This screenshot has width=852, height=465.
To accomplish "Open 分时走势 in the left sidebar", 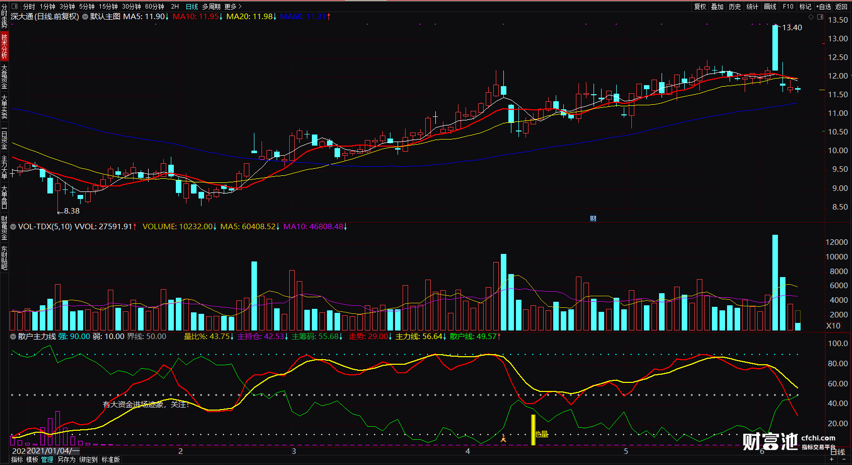I will [x=4, y=17].
